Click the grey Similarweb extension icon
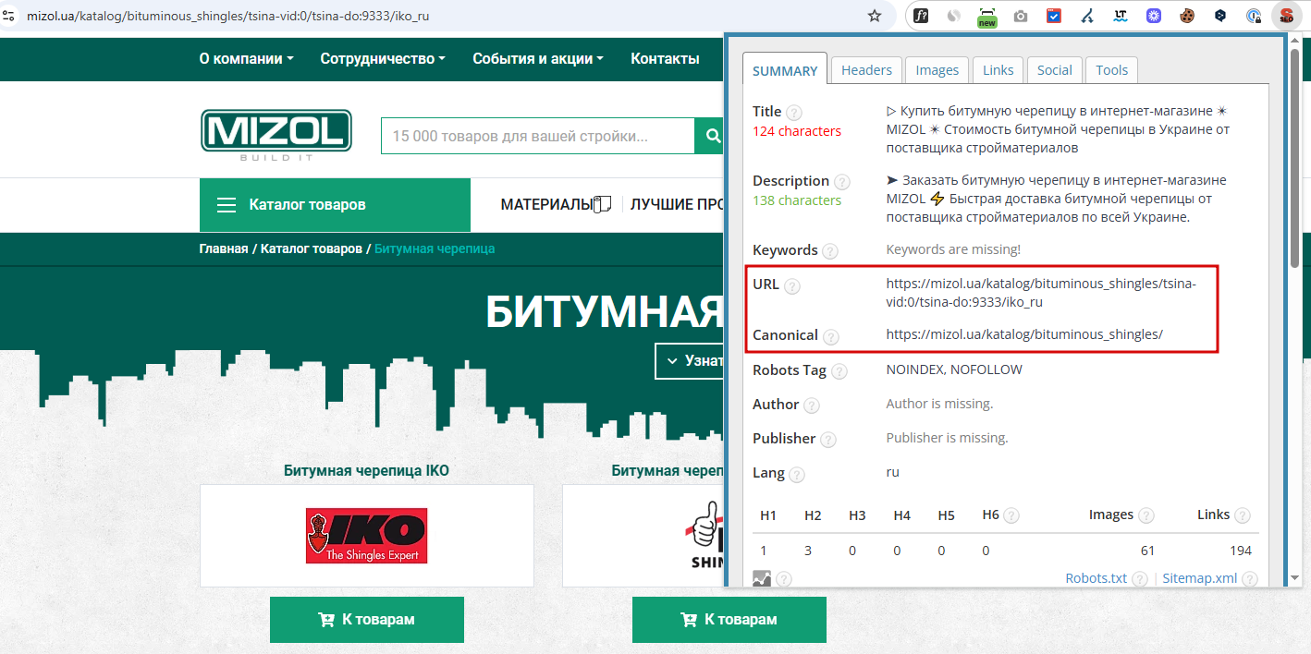 [954, 16]
